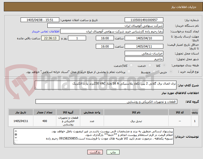Click the بازگشت back button

[x=95, y=152]
